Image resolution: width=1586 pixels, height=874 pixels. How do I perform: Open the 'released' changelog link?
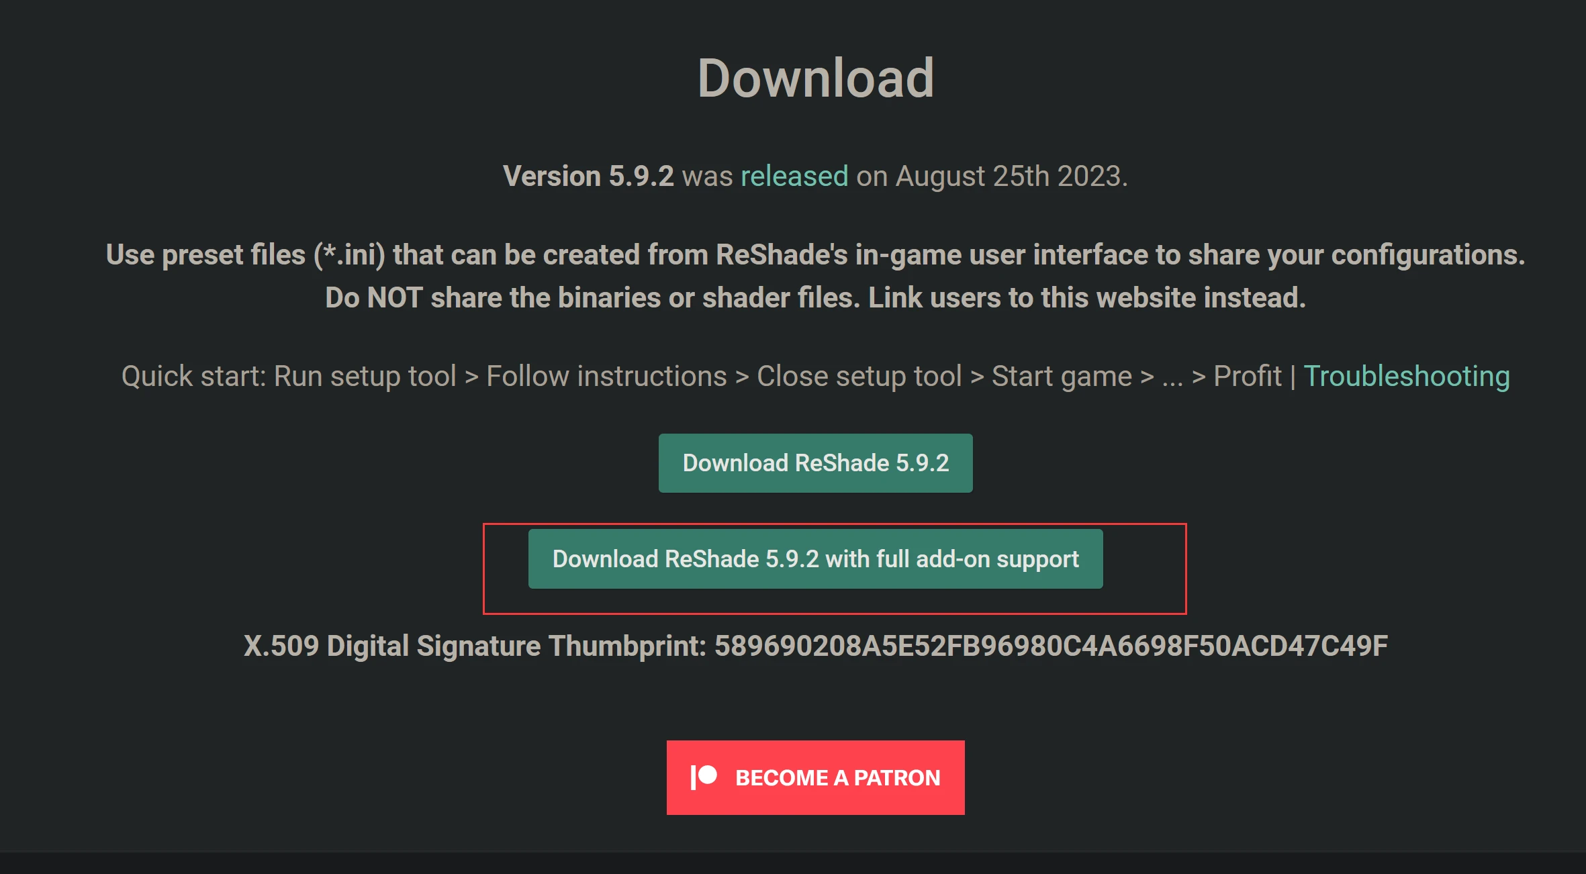coord(794,176)
